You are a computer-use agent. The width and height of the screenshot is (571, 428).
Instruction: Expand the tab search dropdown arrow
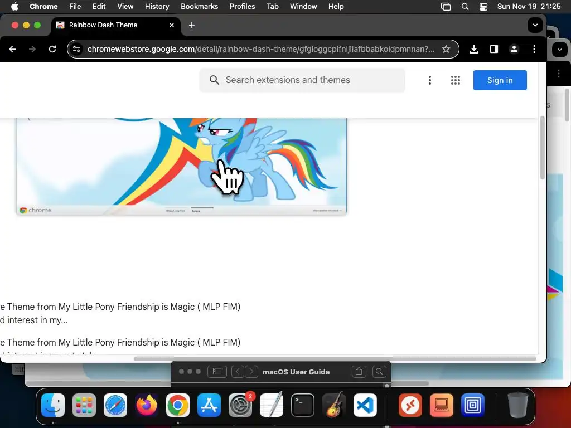pos(535,25)
